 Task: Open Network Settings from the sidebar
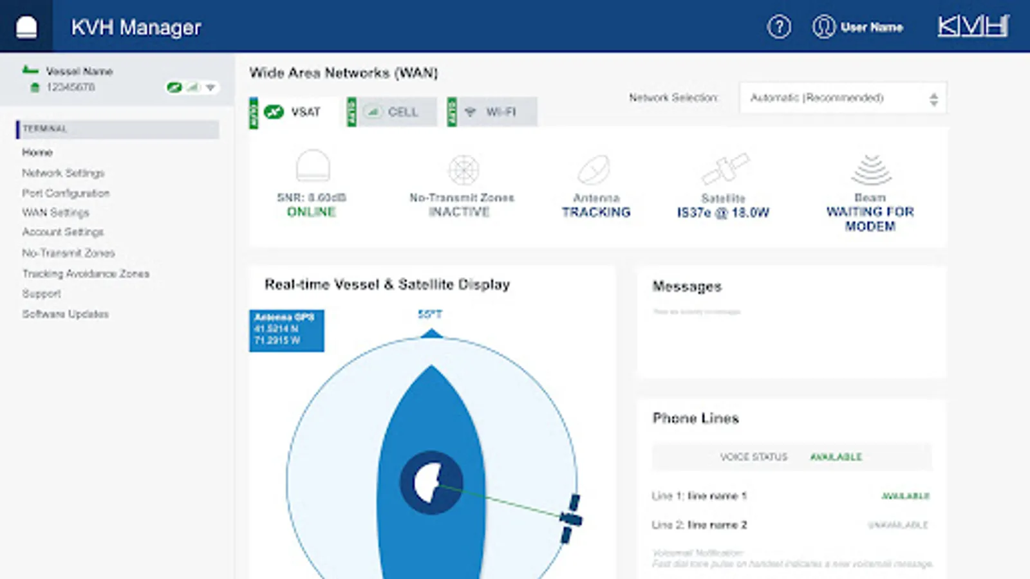(63, 173)
